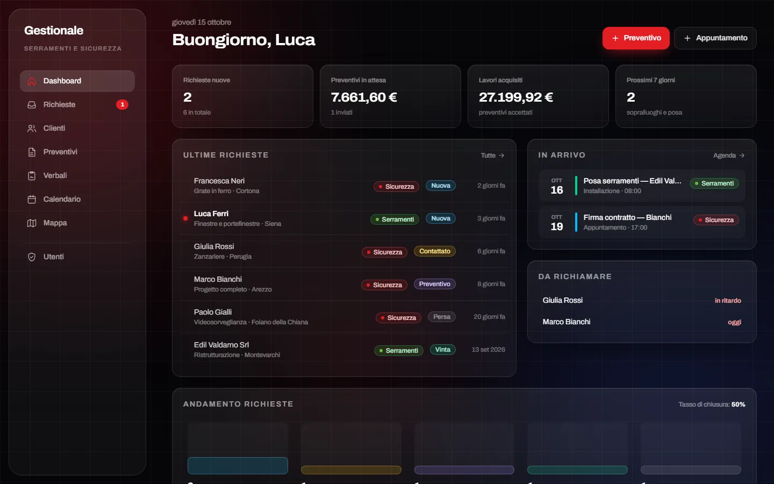The image size is (774, 484).
Task: Click the Verbali clipboard icon
Action: [x=32, y=176]
